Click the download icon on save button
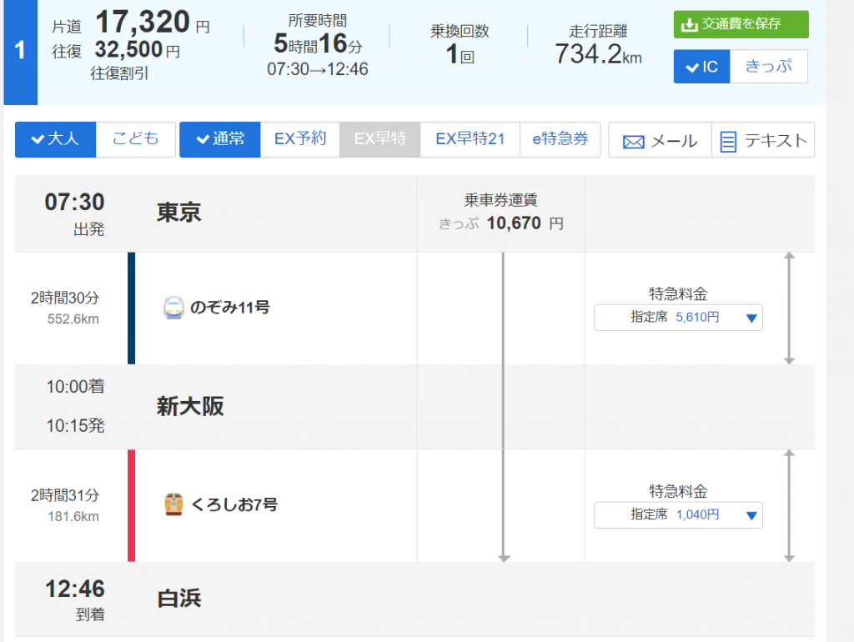The width and height of the screenshot is (854, 642). pyautogui.click(x=690, y=25)
